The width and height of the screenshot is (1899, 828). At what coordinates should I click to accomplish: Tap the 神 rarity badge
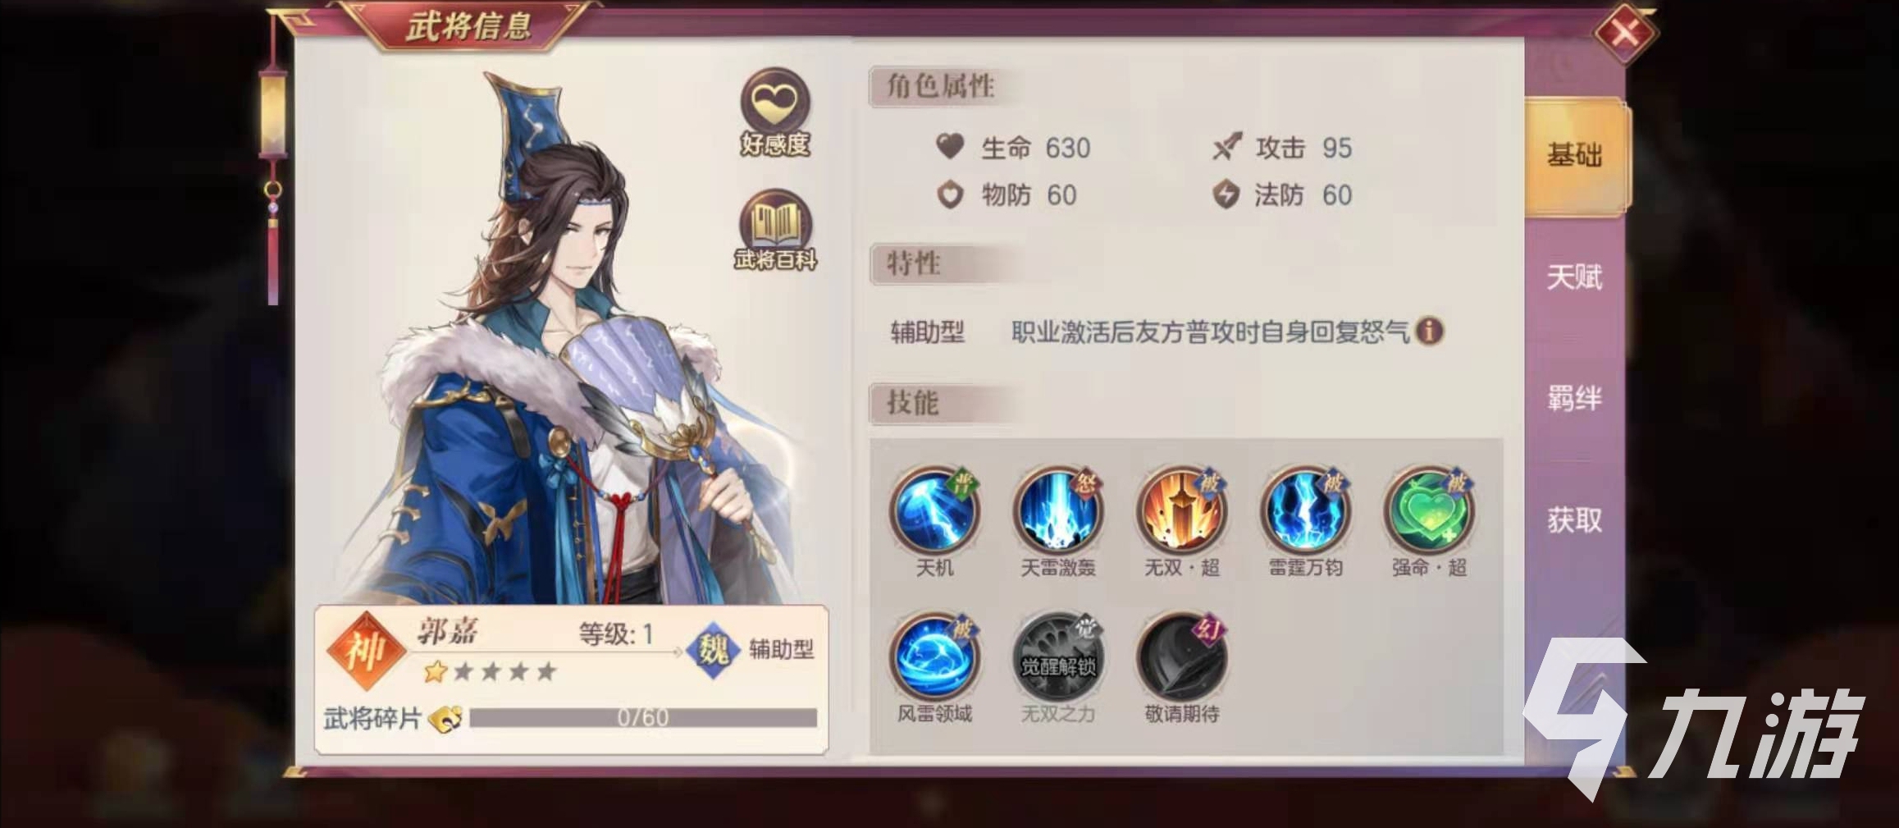coord(366,652)
